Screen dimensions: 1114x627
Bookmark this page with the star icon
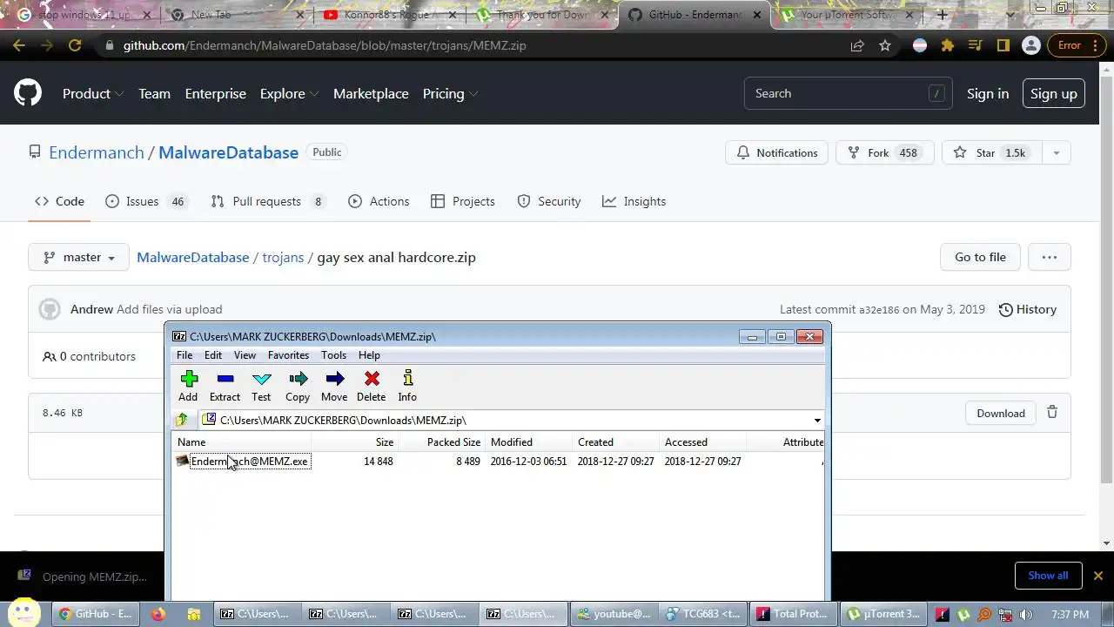click(x=885, y=45)
